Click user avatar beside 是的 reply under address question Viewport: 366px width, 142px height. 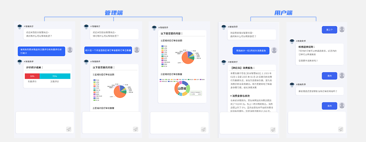tap(342, 105)
